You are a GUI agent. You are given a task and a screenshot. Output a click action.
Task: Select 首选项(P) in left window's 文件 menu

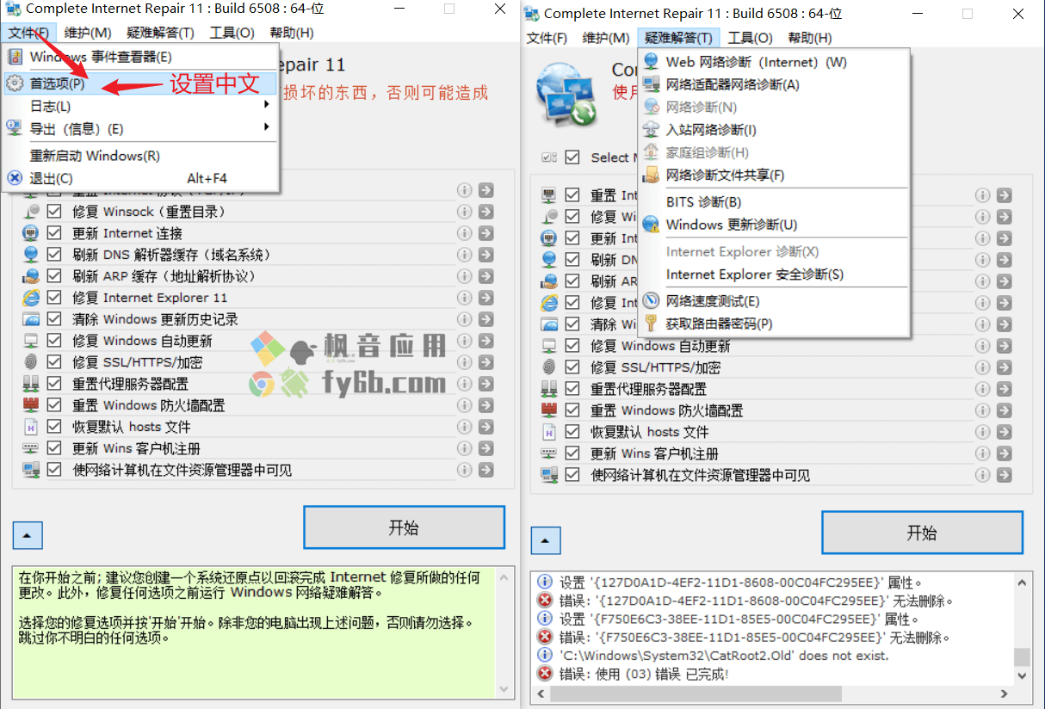point(140,83)
